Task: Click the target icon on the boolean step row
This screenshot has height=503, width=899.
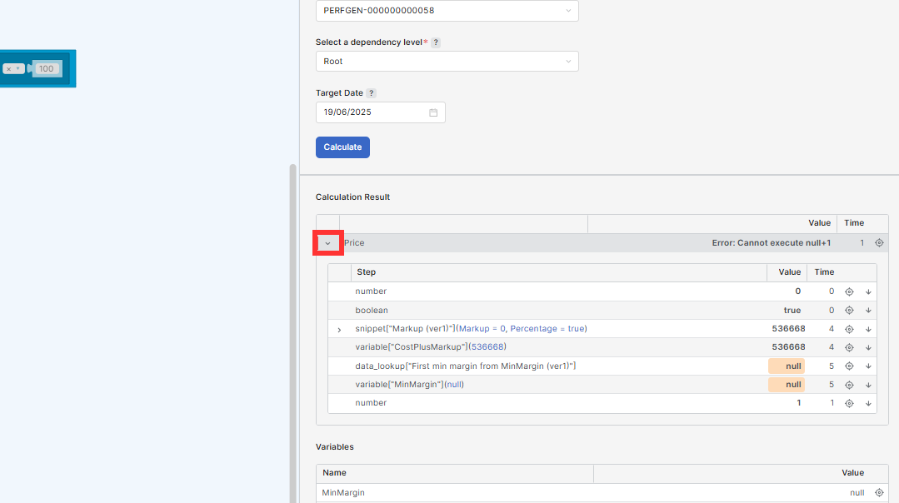Action: [849, 311]
